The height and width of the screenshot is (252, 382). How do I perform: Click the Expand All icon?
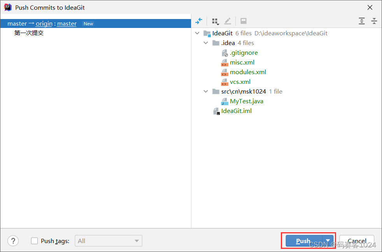(362, 21)
